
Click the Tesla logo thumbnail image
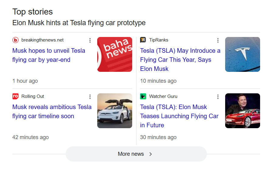242,55
